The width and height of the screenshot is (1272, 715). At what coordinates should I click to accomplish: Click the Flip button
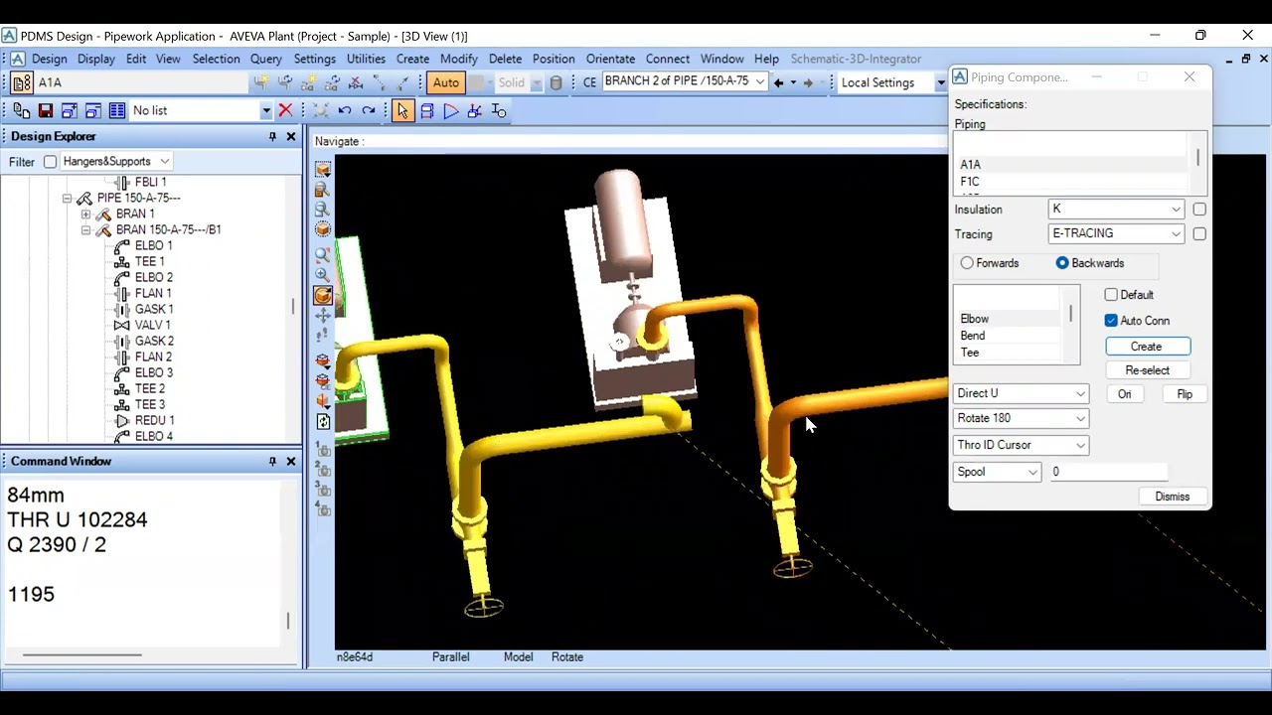(x=1185, y=394)
